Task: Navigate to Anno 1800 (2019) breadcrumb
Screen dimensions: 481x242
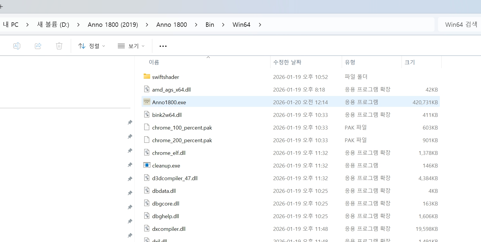Action: (x=113, y=25)
